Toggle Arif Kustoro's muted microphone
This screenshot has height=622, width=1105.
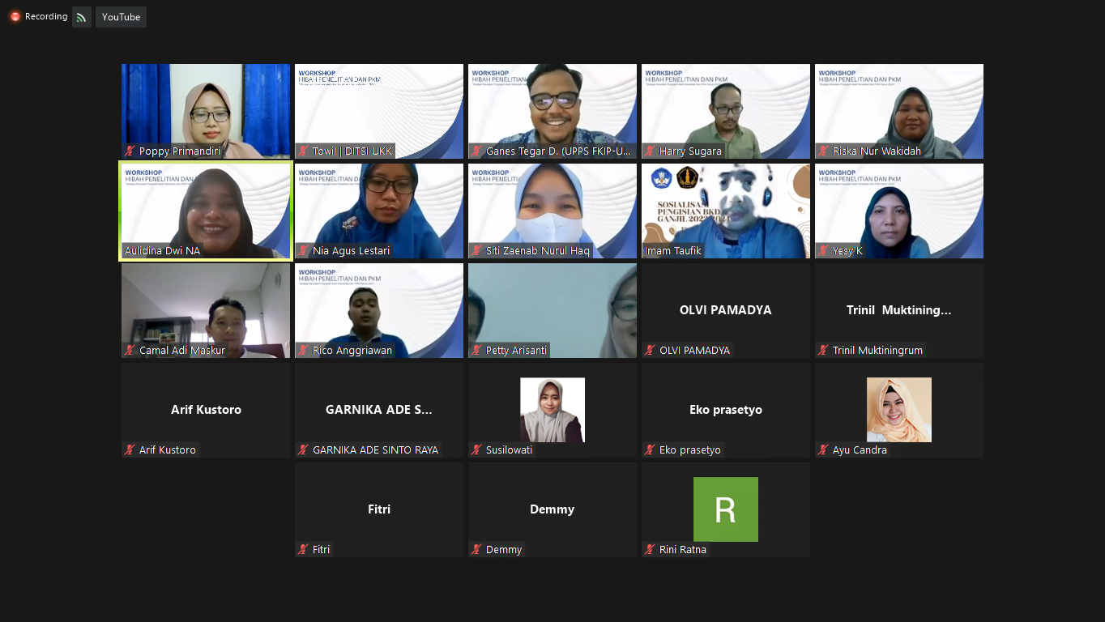coord(127,449)
